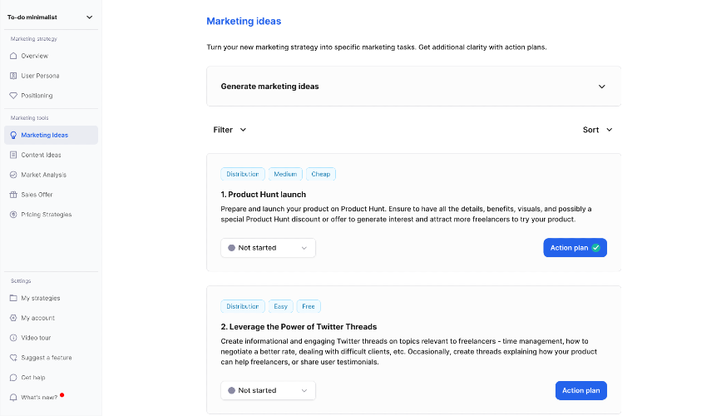Viewport: 726px width, 416px height.
Task: Click 'Marketing strategy' sidebar section label
Action: click(34, 39)
